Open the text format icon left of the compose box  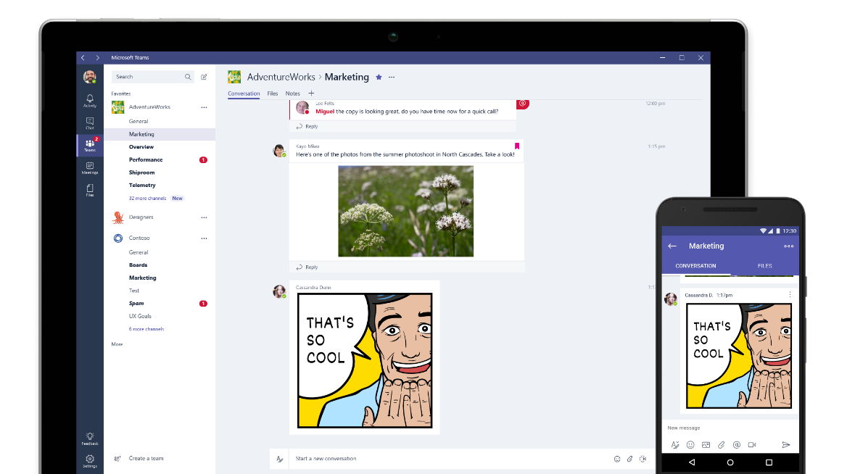(280, 459)
